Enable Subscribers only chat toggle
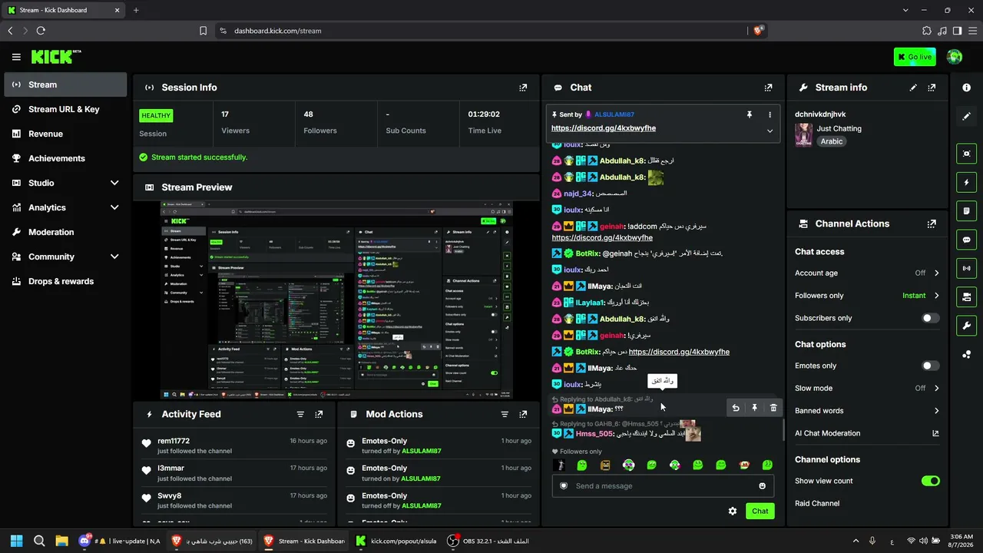The width and height of the screenshot is (983, 553). [x=930, y=318]
